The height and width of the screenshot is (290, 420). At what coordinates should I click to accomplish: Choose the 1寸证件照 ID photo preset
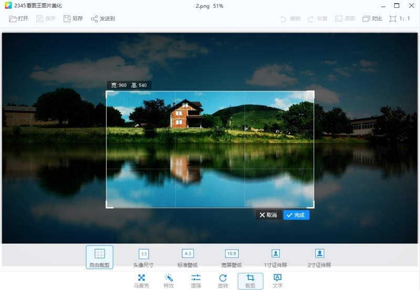pyautogui.click(x=276, y=257)
